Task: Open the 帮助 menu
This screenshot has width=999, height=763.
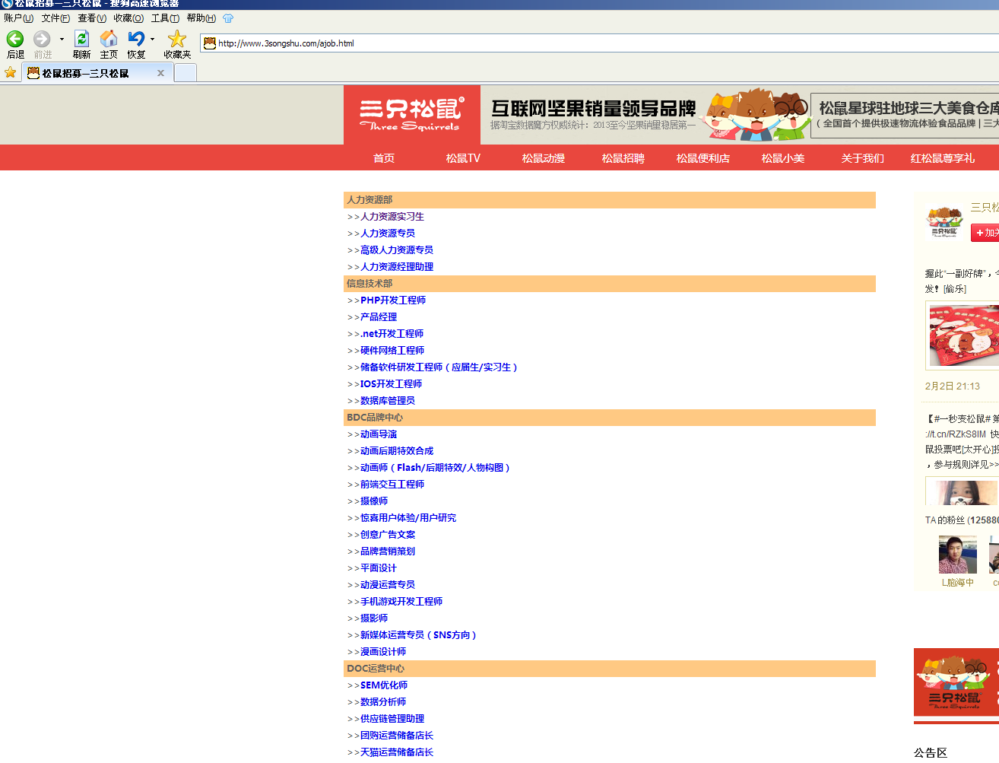Action: point(201,17)
